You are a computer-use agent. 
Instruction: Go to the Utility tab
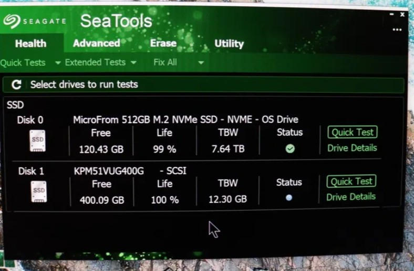(x=229, y=44)
